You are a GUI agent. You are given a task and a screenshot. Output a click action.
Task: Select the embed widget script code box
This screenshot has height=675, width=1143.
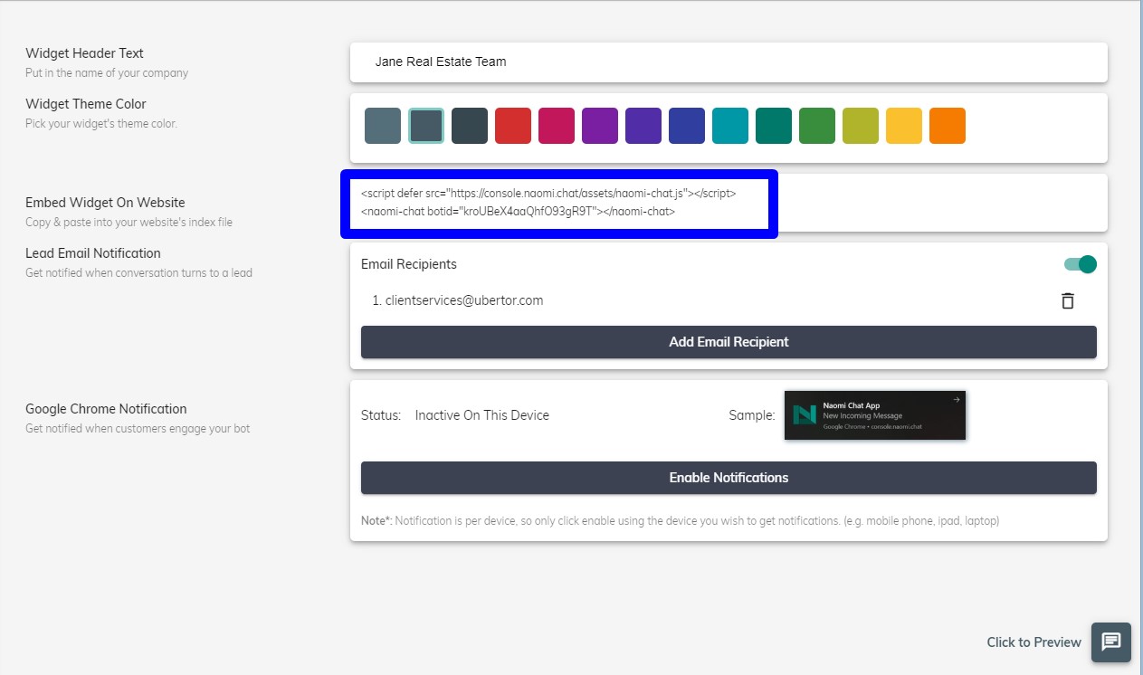click(x=558, y=204)
